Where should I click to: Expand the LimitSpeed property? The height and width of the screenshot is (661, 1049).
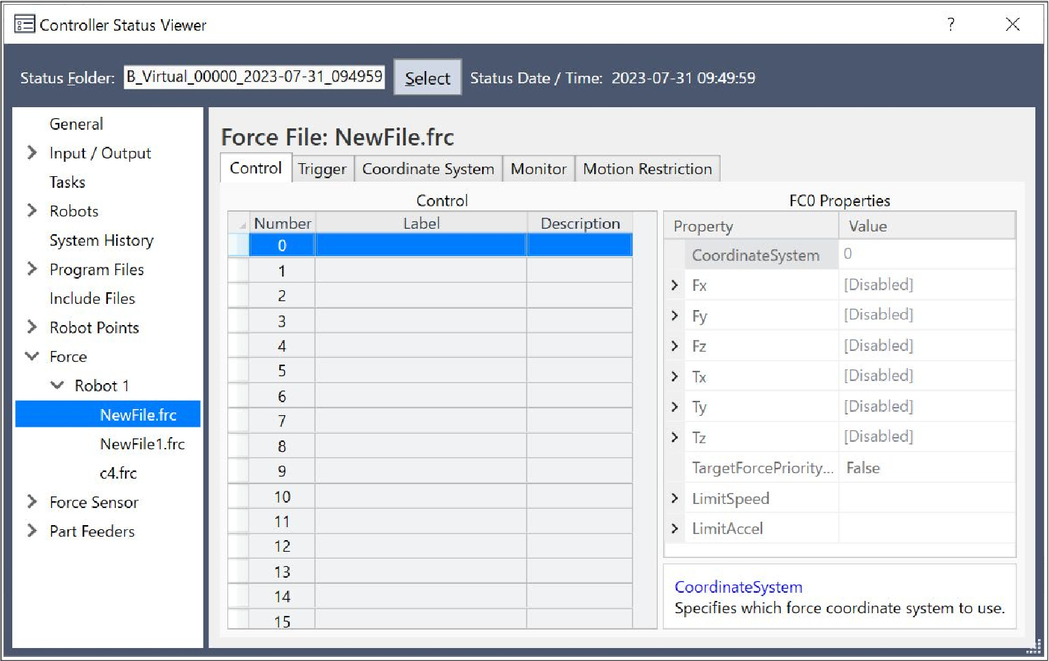pyautogui.click(x=675, y=498)
